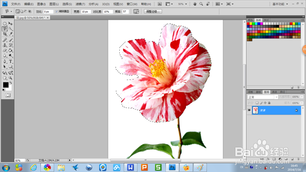Toggle tablet pressure pen width button
The image size is (306, 172).
point(136,12)
